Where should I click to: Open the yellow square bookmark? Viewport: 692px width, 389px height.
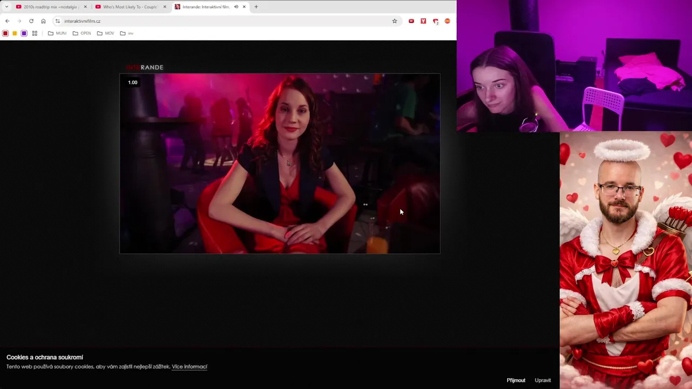tap(15, 33)
